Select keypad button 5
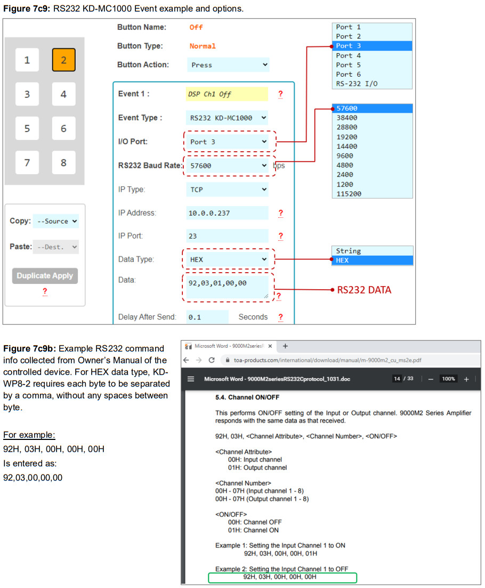The image size is (485, 588). pos(27,128)
